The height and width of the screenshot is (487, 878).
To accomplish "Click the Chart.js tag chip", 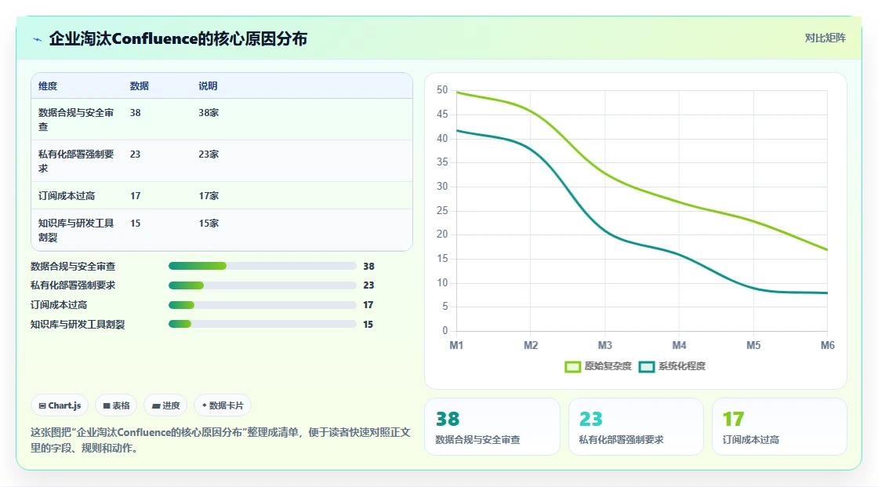I will click(x=60, y=405).
